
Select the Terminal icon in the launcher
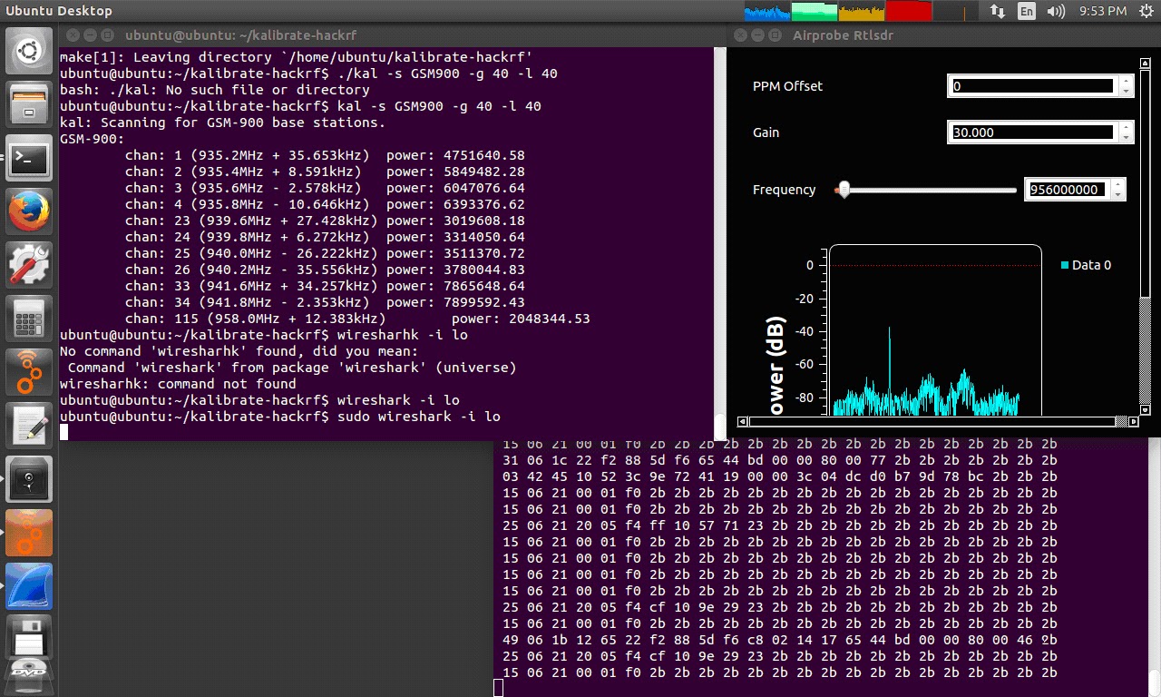pos(29,159)
